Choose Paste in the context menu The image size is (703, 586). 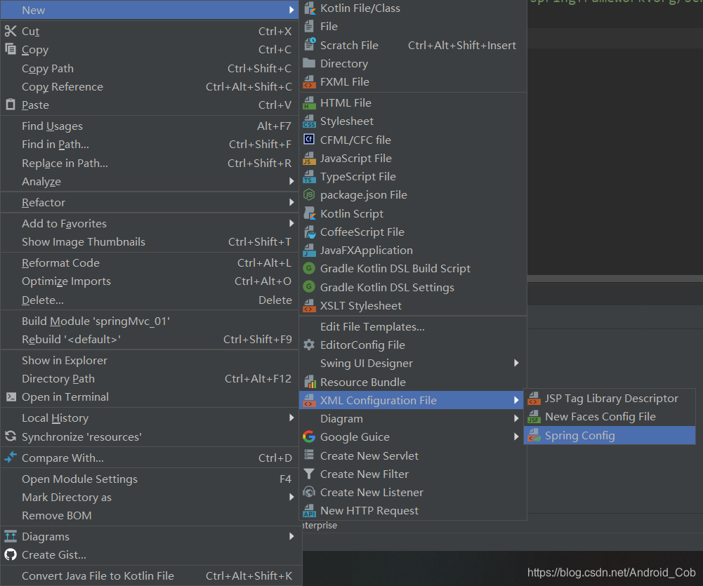(150, 105)
